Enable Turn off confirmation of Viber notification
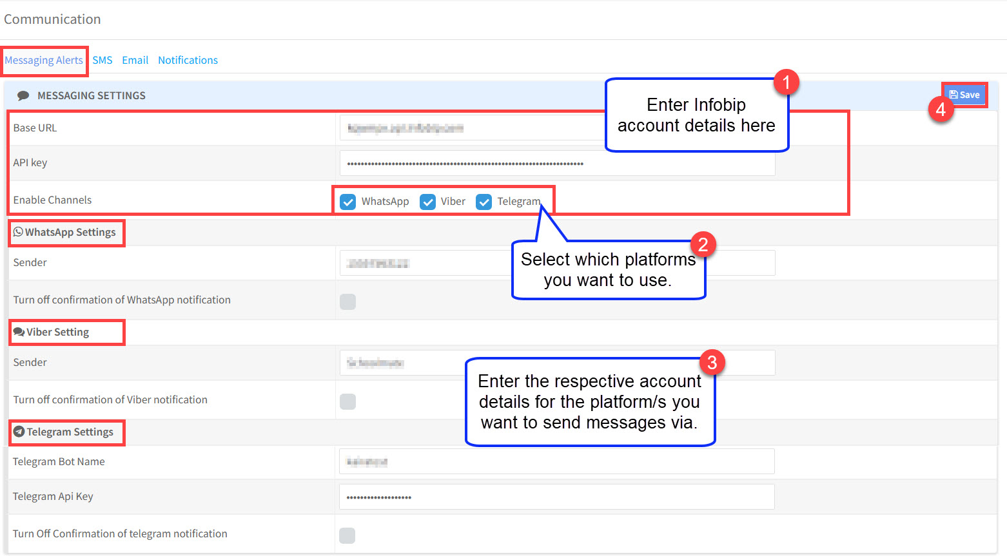Screen dimensions: 1007x556 [348, 401]
